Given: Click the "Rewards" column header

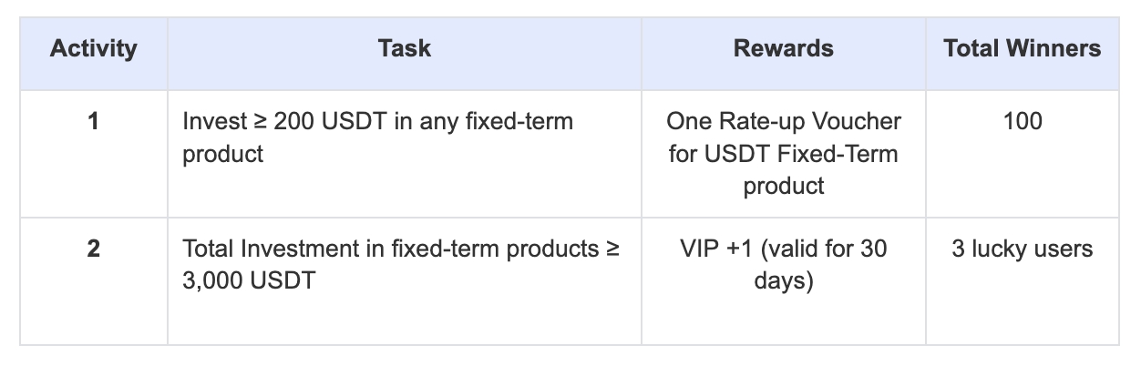Looking at the screenshot, I should point(783,48).
